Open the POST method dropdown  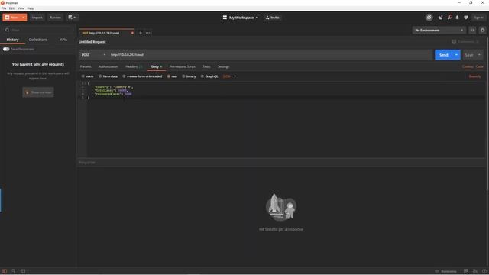tap(93, 55)
